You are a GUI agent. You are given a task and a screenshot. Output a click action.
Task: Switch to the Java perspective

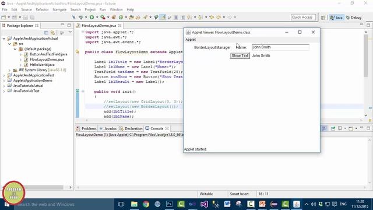tap(336, 17)
